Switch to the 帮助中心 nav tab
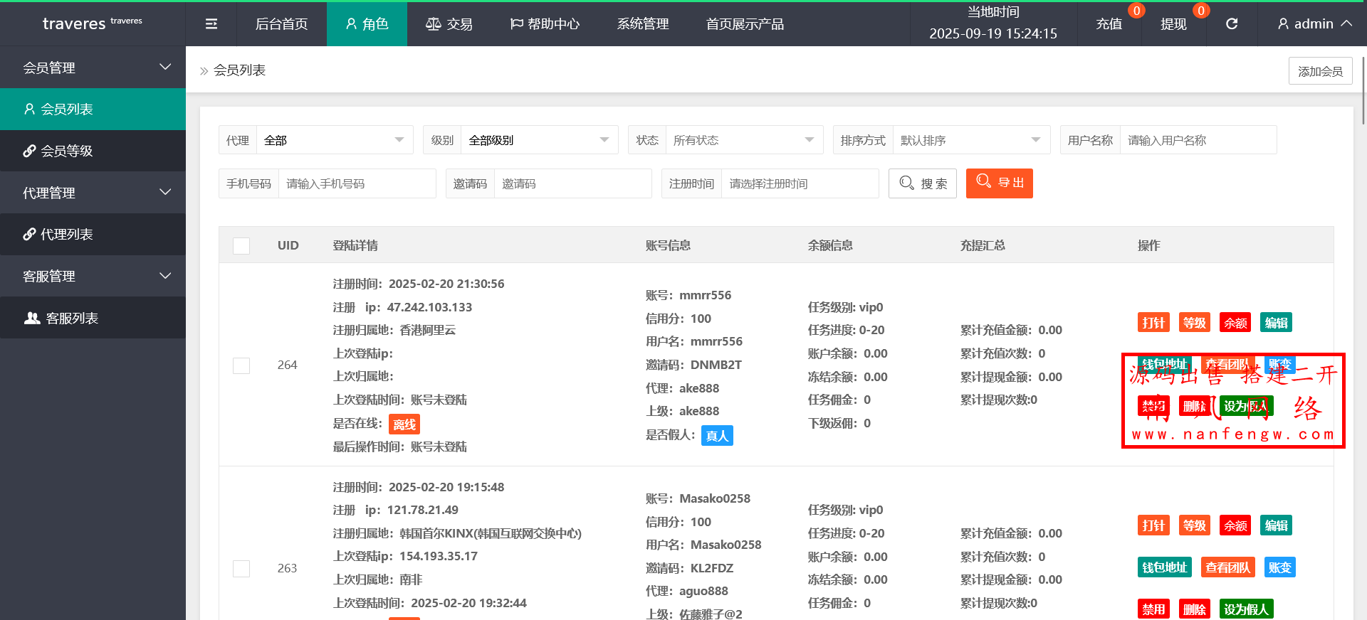Viewport: 1367px width, 620px height. [545, 24]
